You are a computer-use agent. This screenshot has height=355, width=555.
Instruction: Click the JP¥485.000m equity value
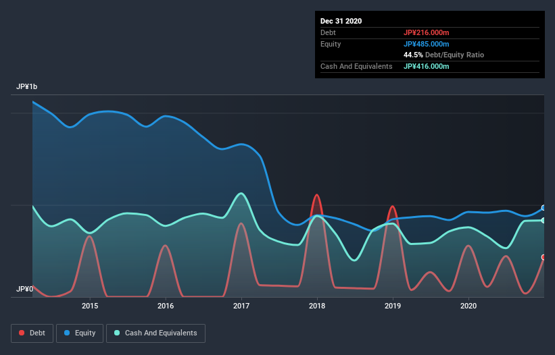[426, 44]
